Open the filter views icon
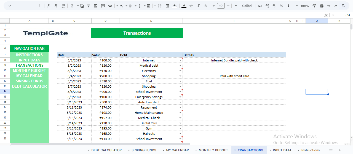353x154 pixels. tap(82, 6)
